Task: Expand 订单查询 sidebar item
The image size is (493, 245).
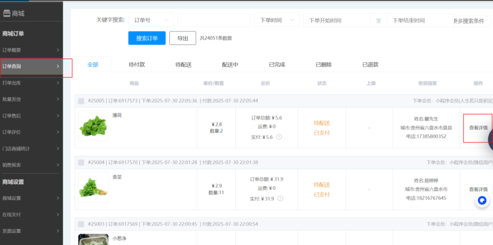Action: tap(32, 66)
